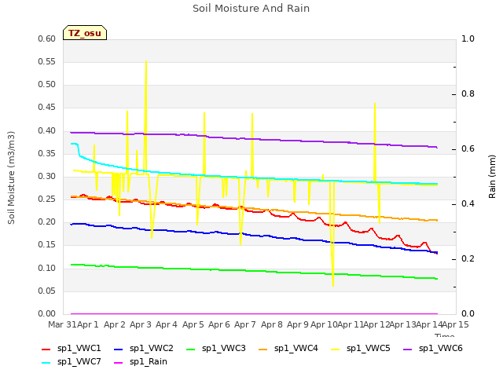
Task: Click the Apr 10 x-axis tick label
Action: [x=324, y=324]
